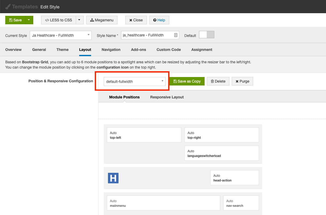
Task: Select the mainmenu module position
Action: coord(163,203)
